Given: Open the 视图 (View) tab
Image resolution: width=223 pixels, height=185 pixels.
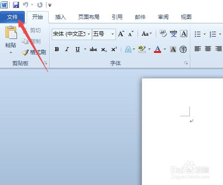Looking at the screenshot, I should (186, 17).
